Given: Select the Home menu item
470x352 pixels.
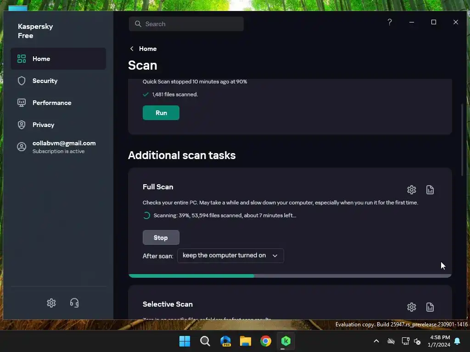Looking at the screenshot, I should point(58,59).
